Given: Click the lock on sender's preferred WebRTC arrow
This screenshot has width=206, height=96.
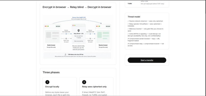Looking at the screenshot, I should pyautogui.click(x=66, y=34).
